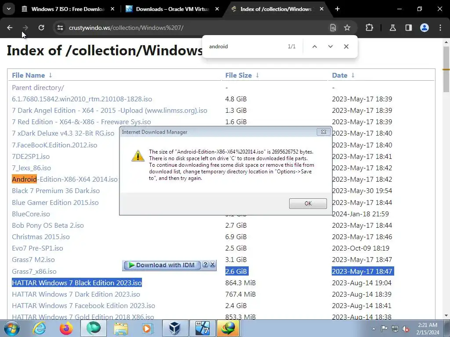The height and width of the screenshot is (337, 450).
Task: Open Evo7 Pre-SP1.iso link
Action: [37, 248]
